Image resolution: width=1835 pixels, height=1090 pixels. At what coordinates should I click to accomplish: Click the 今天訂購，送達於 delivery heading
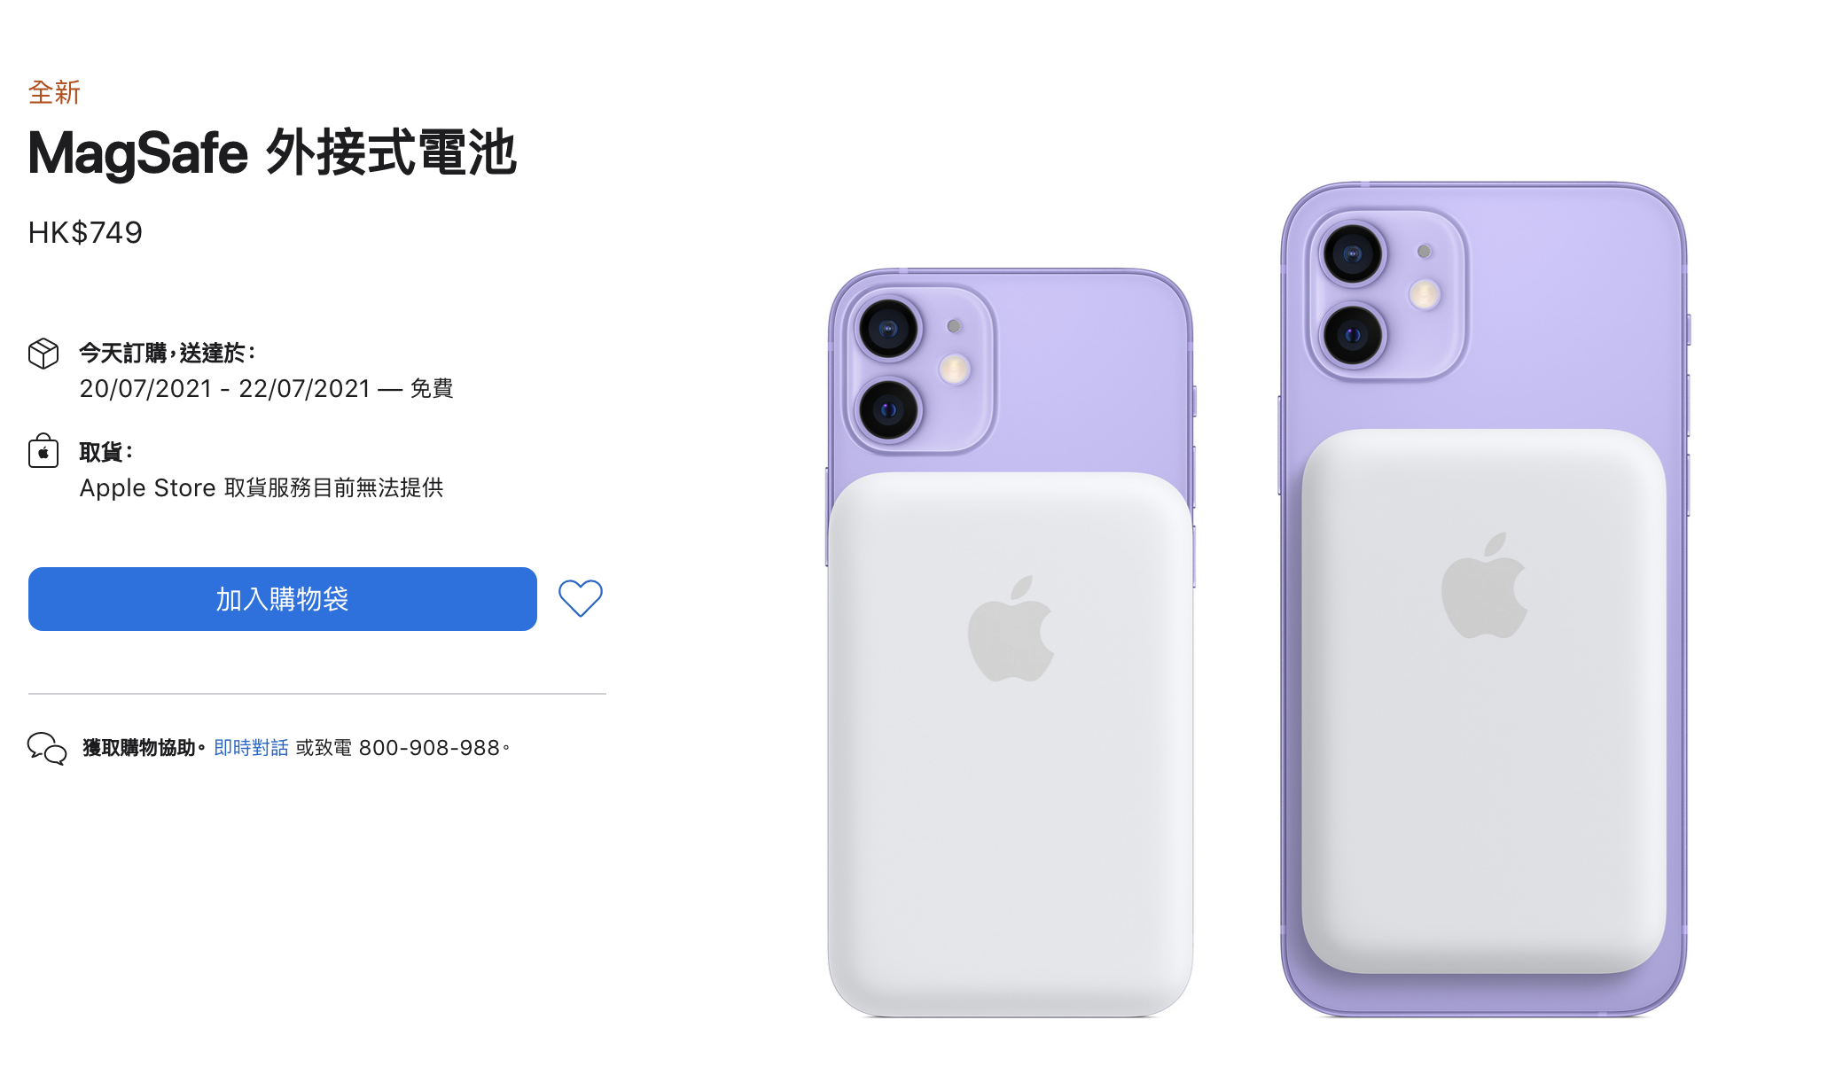click(168, 353)
